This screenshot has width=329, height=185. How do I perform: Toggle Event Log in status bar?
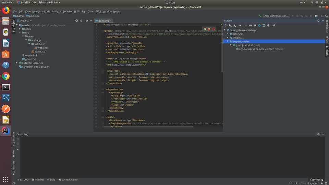coord(317,180)
